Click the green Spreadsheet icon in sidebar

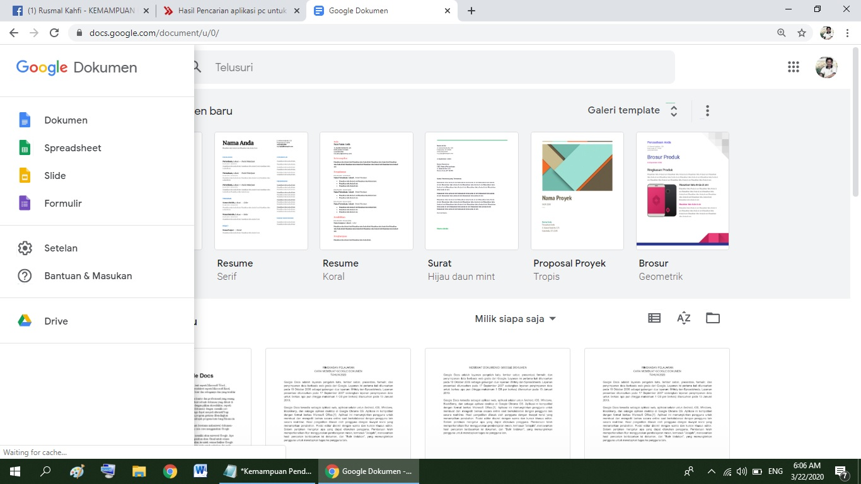coord(25,148)
